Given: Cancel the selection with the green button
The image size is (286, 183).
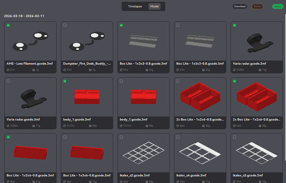Looking at the screenshot, I should point(278,6).
